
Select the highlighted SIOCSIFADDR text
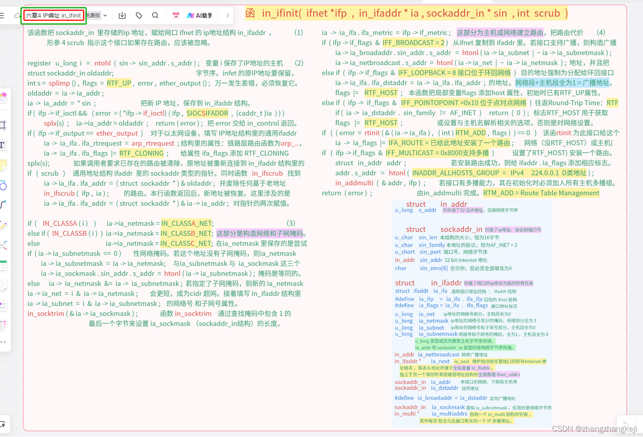click(207, 113)
